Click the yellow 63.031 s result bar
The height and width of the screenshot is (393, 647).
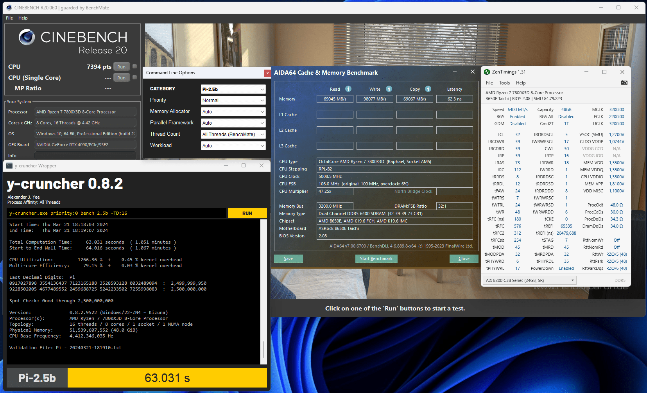pos(167,378)
